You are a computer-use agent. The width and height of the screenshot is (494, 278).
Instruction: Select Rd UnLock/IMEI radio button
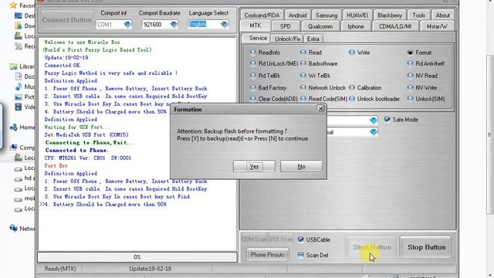pos(252,63)
